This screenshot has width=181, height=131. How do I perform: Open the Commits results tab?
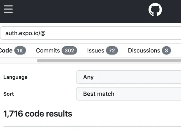point(48,51)
